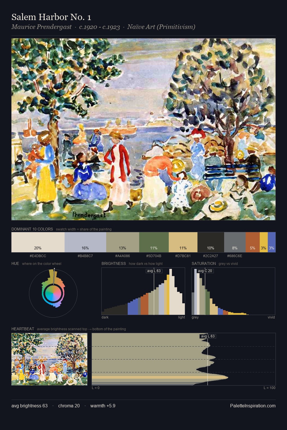Screen dimensions: 287x430
Task: Click 'grey vs vivid' caption
Action: 228,264
